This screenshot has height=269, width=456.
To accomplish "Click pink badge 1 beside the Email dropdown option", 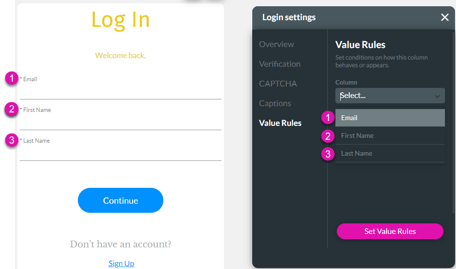I will click(x=328, y=118).
